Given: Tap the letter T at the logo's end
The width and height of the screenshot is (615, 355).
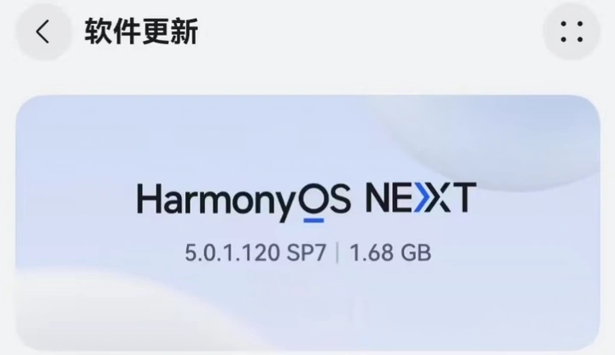Looking at the screenshot, I should (464, 197).
